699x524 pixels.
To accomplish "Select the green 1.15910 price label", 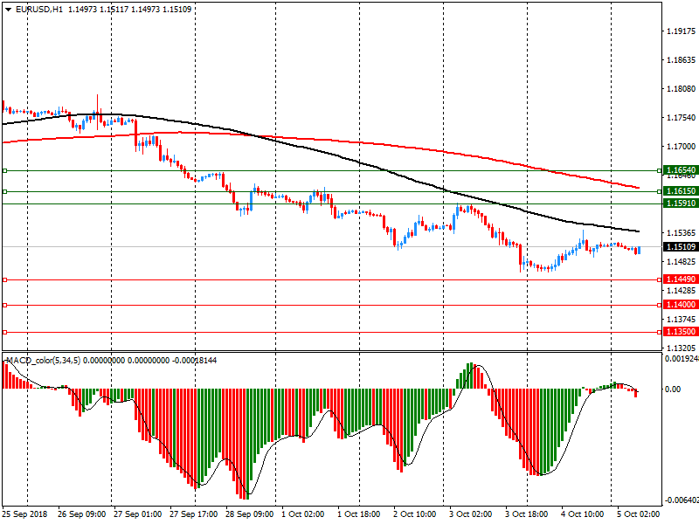I will (680, 203).
